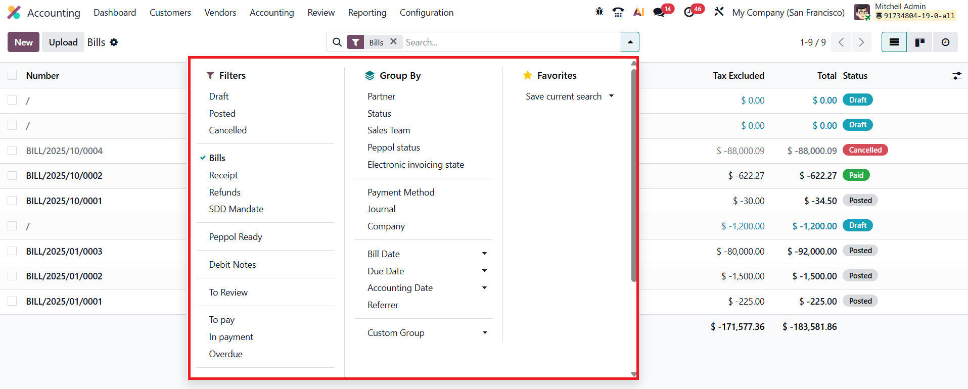968x389 pixels.
Task: Click the New button
Action: (23, 42)
